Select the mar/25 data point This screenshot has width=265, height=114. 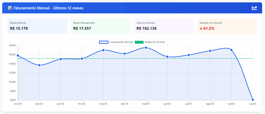(x=103, y=50)
